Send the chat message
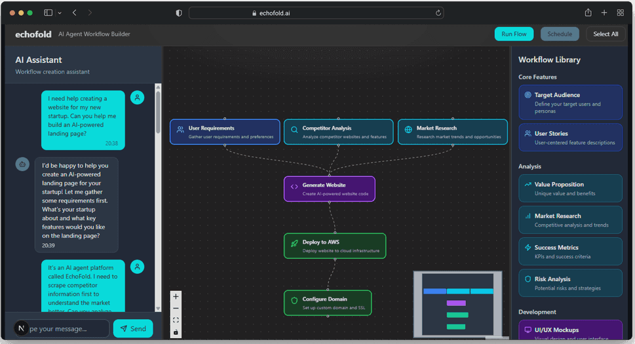The height and width of the screenshot is (344, 635). [133, 328]
